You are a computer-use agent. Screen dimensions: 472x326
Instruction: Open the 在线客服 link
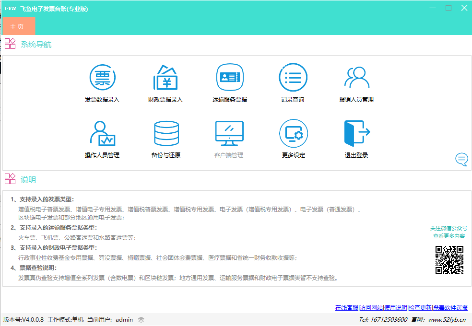tap(347, 308)
